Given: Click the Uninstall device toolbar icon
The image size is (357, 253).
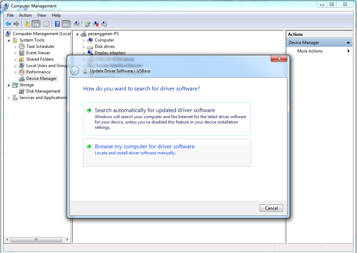Looking at the screenshot, I should point(96,24).
